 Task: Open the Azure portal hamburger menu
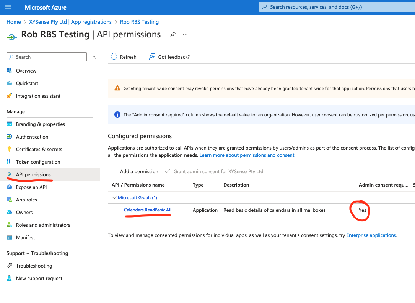coord(8,7)
